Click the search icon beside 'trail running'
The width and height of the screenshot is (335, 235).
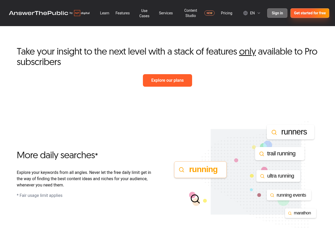tap(262, 154)
